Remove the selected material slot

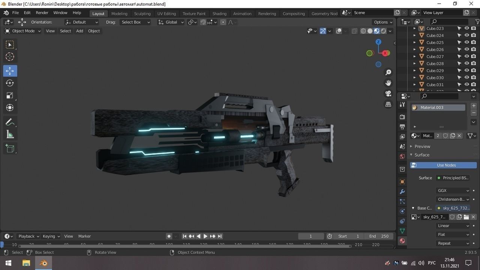coord(474,113)
